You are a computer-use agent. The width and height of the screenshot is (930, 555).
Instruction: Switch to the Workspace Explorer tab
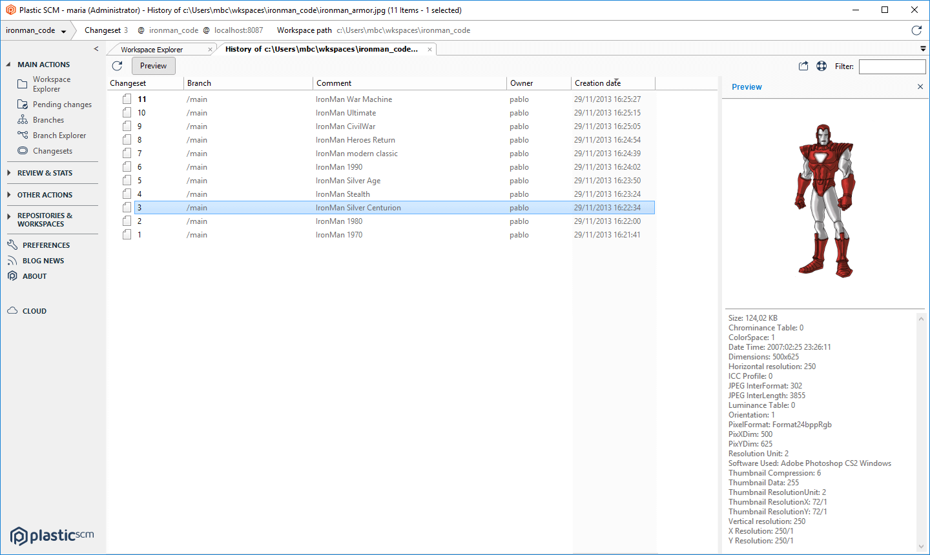click(152, 50)
